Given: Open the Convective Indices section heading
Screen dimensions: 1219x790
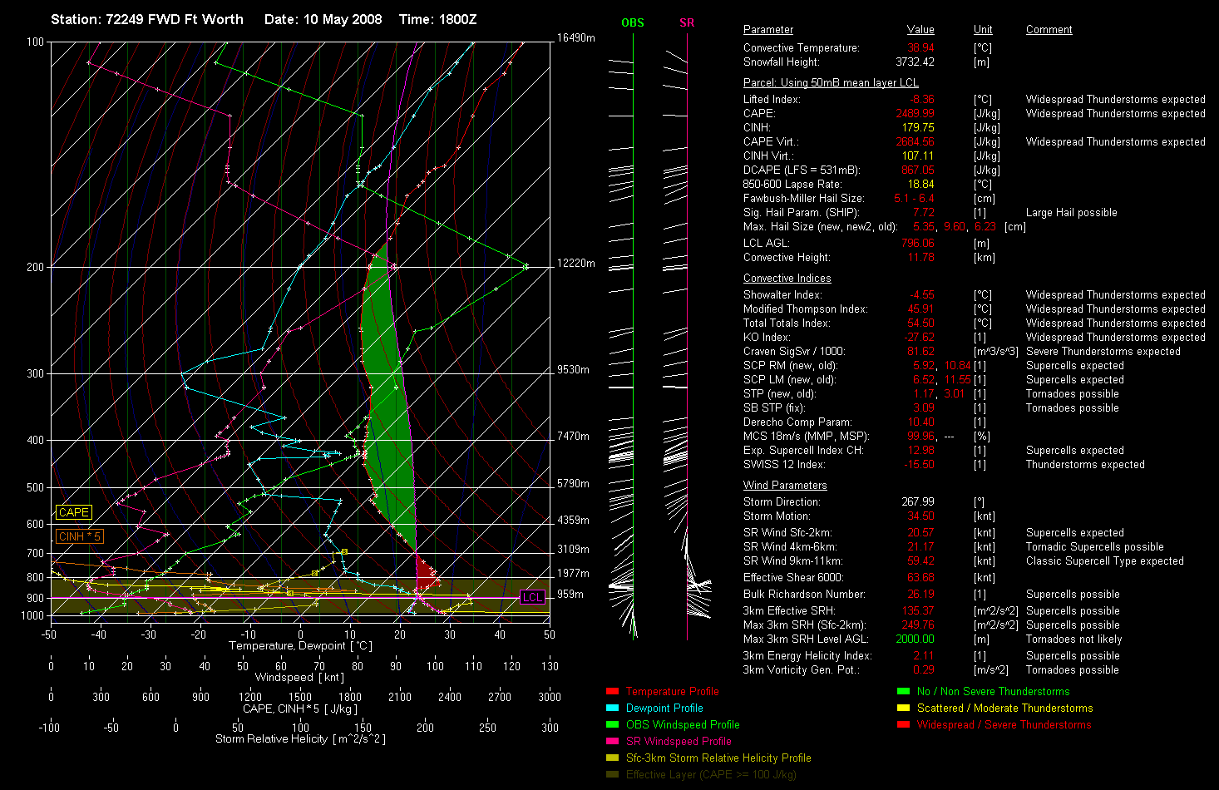Looking at the screenshot, I should point(787,279).
